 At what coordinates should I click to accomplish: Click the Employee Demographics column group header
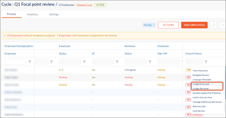(x=19, y=46)
